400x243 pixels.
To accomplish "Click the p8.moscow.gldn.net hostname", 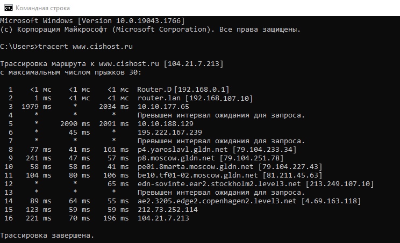I will pyautogui.click(x=177, y=158).
